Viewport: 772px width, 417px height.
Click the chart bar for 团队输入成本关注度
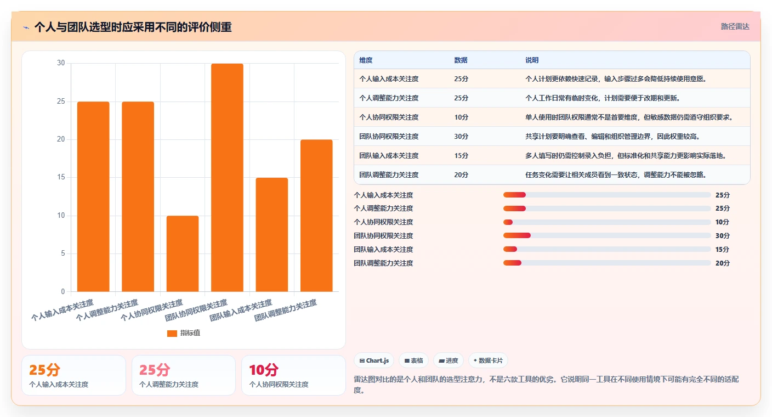272,234
